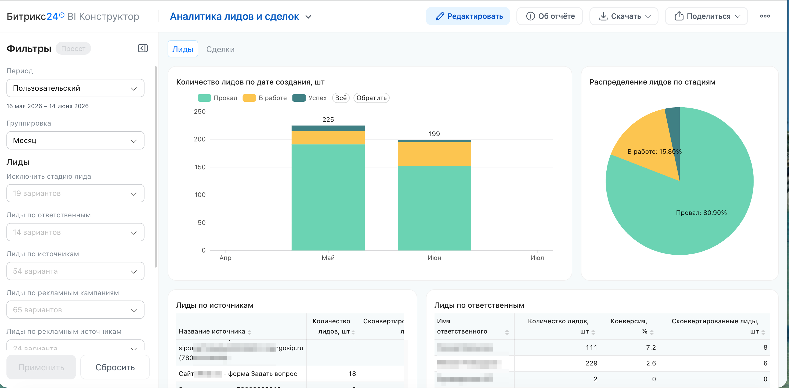Screen dimensions: 789x388
Task: Open the Период dropdown Пользовательский
Action: click(x=75, y=88)
